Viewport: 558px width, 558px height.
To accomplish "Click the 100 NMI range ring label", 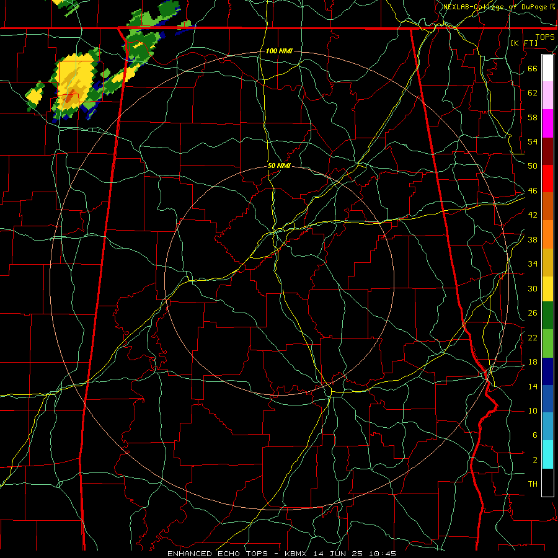I will click(x=279, y=51).
